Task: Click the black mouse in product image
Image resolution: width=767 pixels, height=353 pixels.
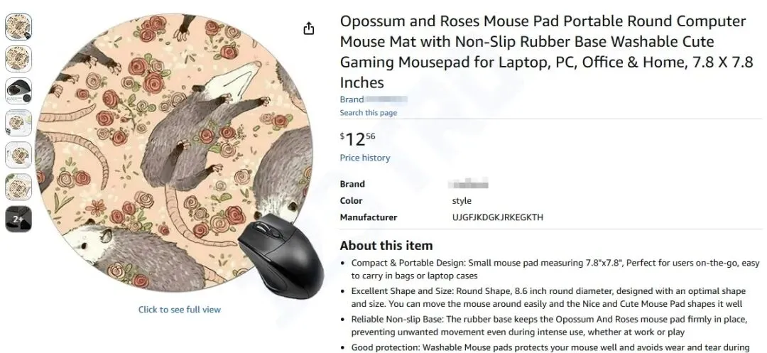Action: pyautogui.click(x=281, y=256)
